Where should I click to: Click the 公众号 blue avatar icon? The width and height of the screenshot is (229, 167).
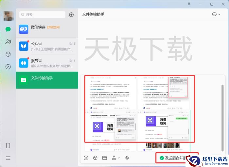coord(24,46)
